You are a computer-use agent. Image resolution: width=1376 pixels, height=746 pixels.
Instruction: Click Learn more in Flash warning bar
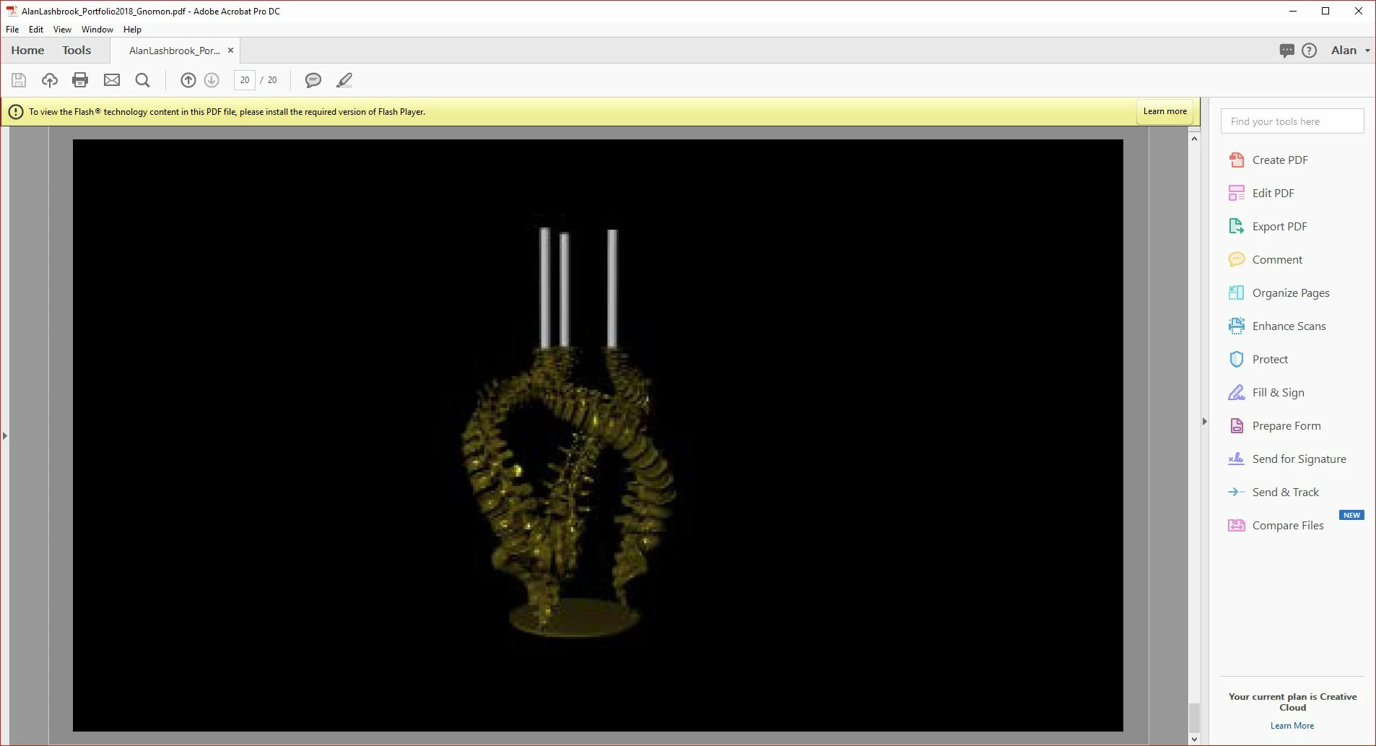[1164, 111]
